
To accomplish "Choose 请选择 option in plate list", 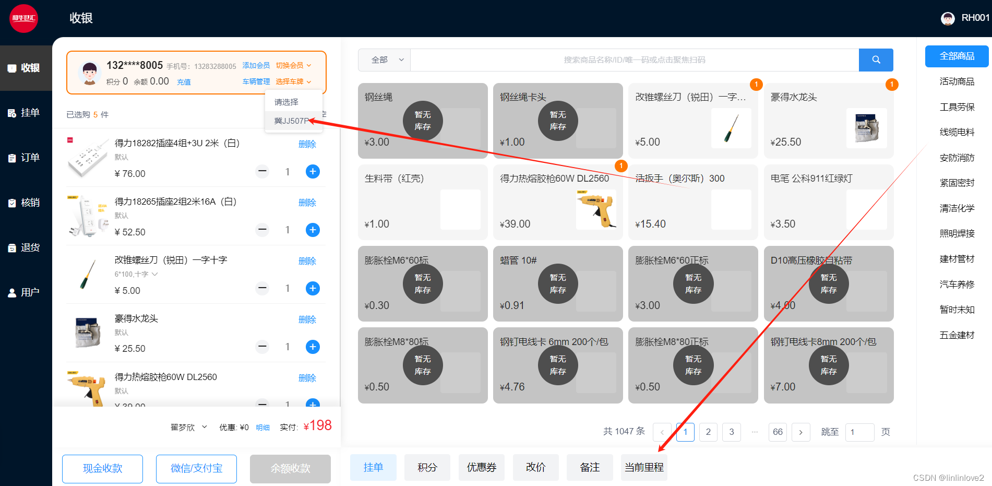I will (x=293, y=102).
